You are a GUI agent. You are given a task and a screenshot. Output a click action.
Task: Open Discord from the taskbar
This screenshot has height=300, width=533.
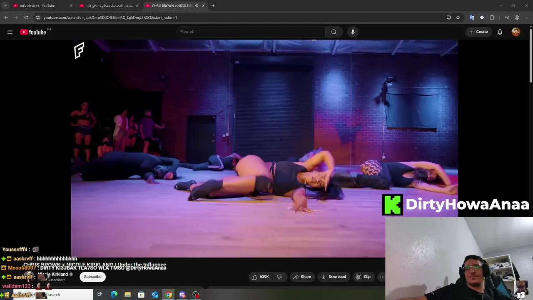182,295
